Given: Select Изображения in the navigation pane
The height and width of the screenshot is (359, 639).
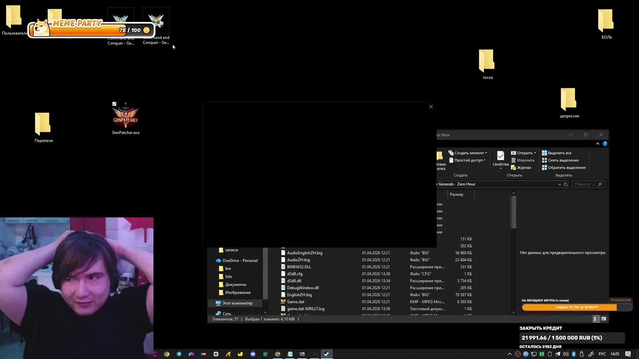Looking at the screenshot, I should [234, 292].
